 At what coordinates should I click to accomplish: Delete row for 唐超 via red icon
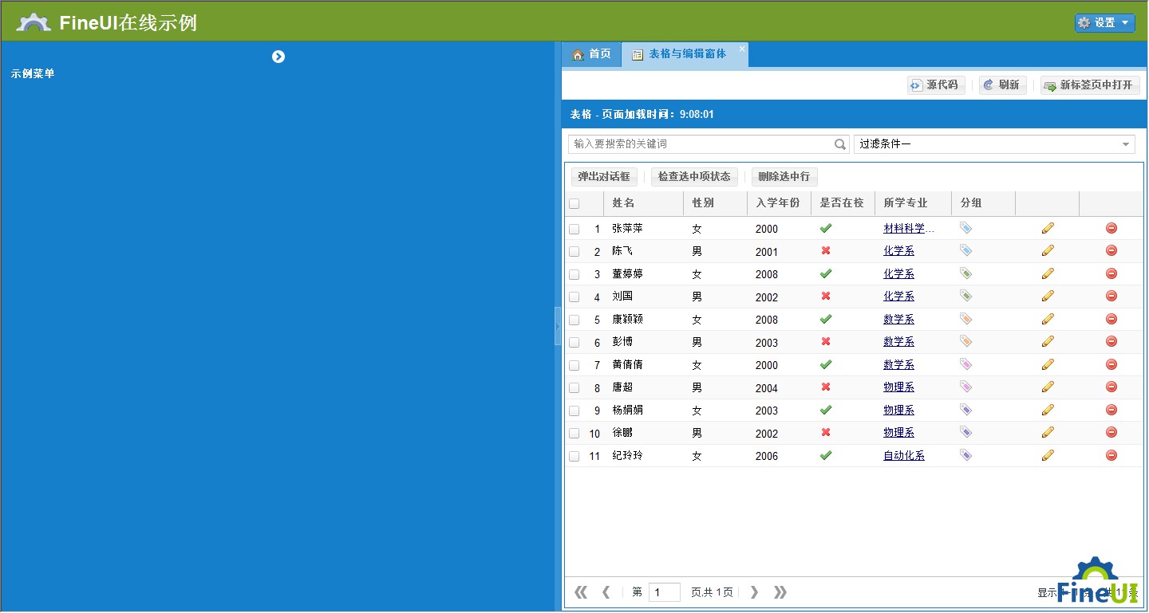pyautogui.click(x=1111, y=387)
